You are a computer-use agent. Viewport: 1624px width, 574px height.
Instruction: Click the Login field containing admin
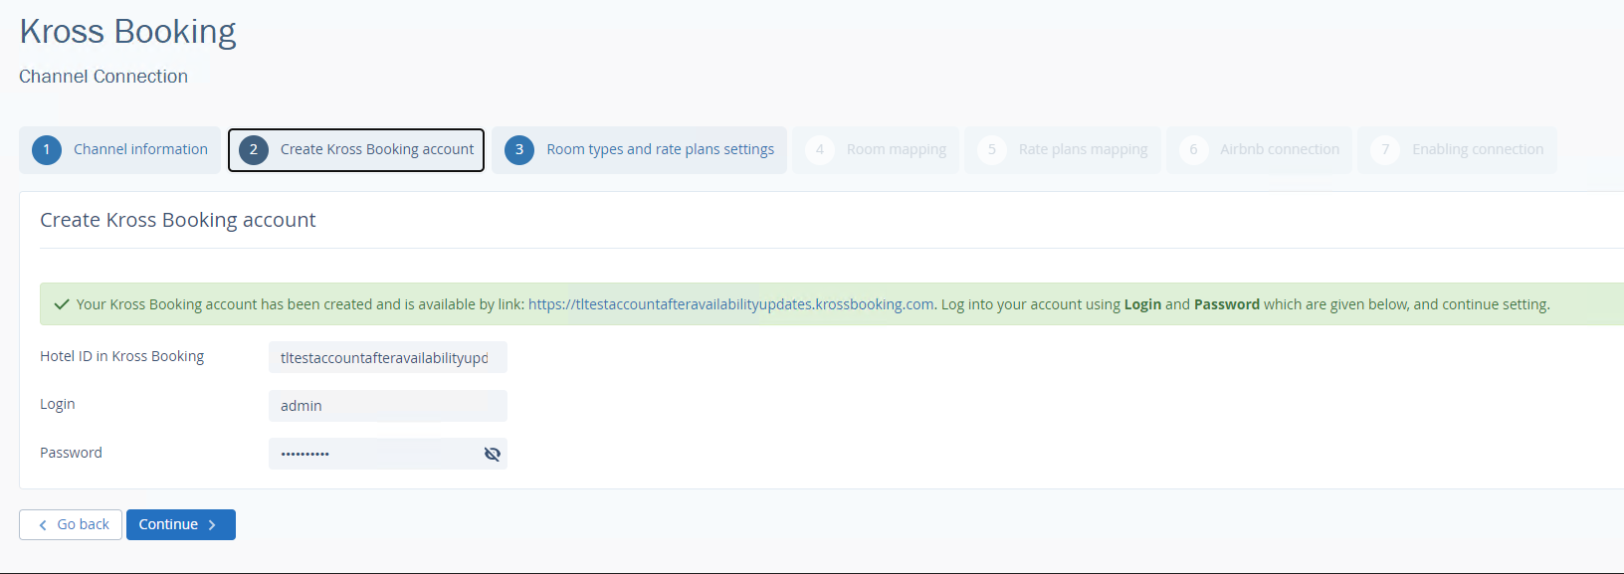(388, 406)
